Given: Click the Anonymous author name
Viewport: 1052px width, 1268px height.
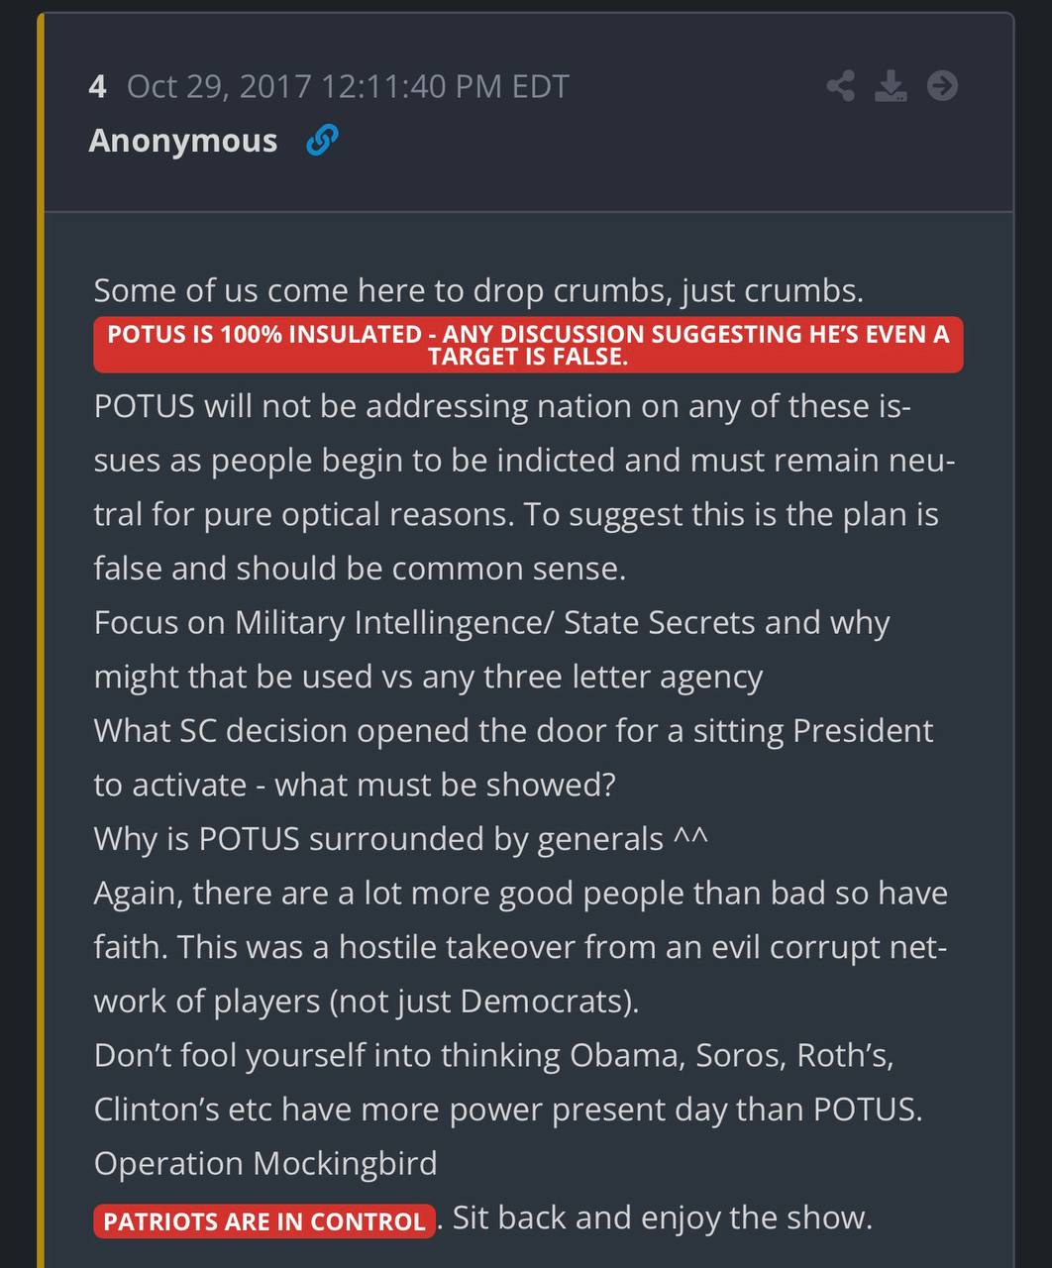Looking at the screenshot, I should tap(183, 141).
